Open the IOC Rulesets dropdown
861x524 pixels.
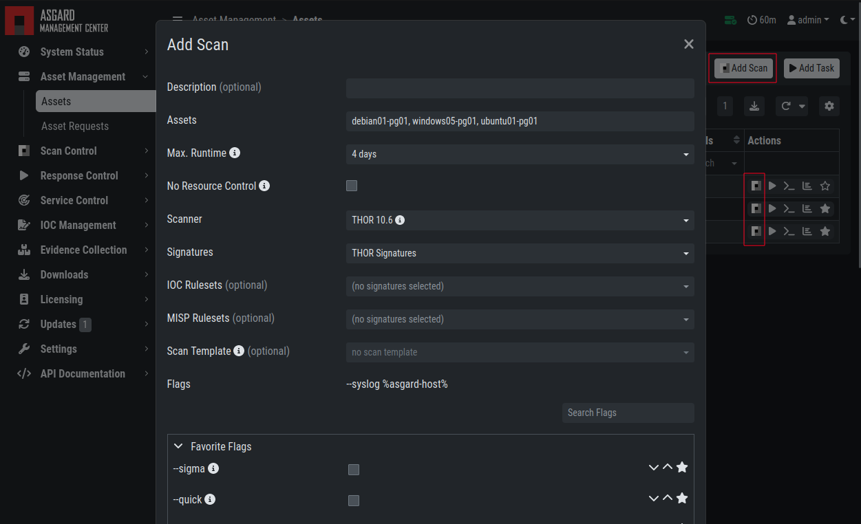point(520,286)
